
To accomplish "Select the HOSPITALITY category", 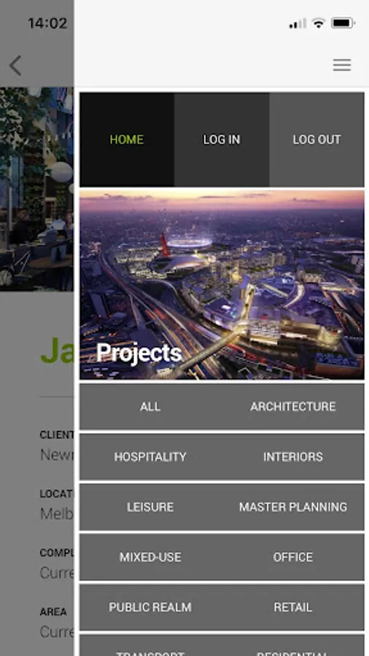I will [150, 457].
